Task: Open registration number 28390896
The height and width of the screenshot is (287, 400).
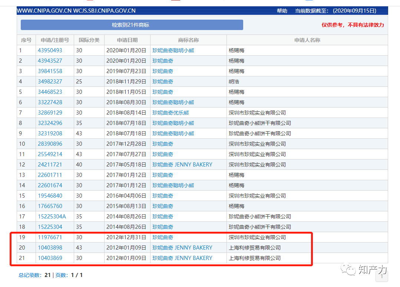Action: click(50, 144)
